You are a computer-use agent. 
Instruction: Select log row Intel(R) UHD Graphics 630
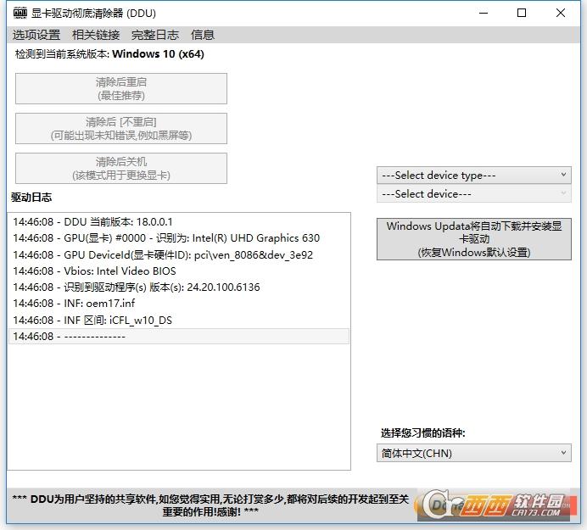tap(179, 238)
